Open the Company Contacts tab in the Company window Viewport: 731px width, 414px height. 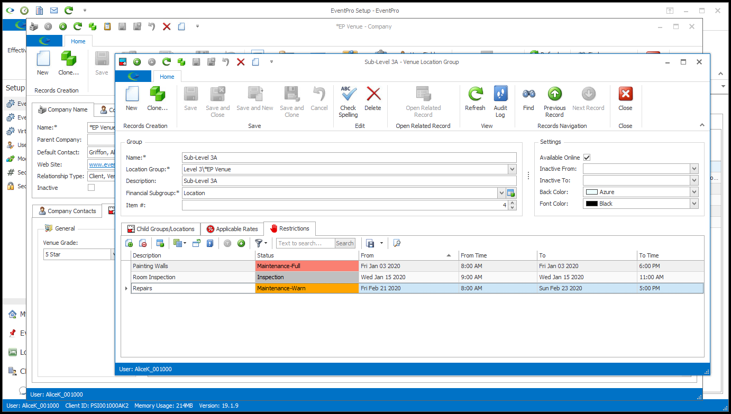67,211
